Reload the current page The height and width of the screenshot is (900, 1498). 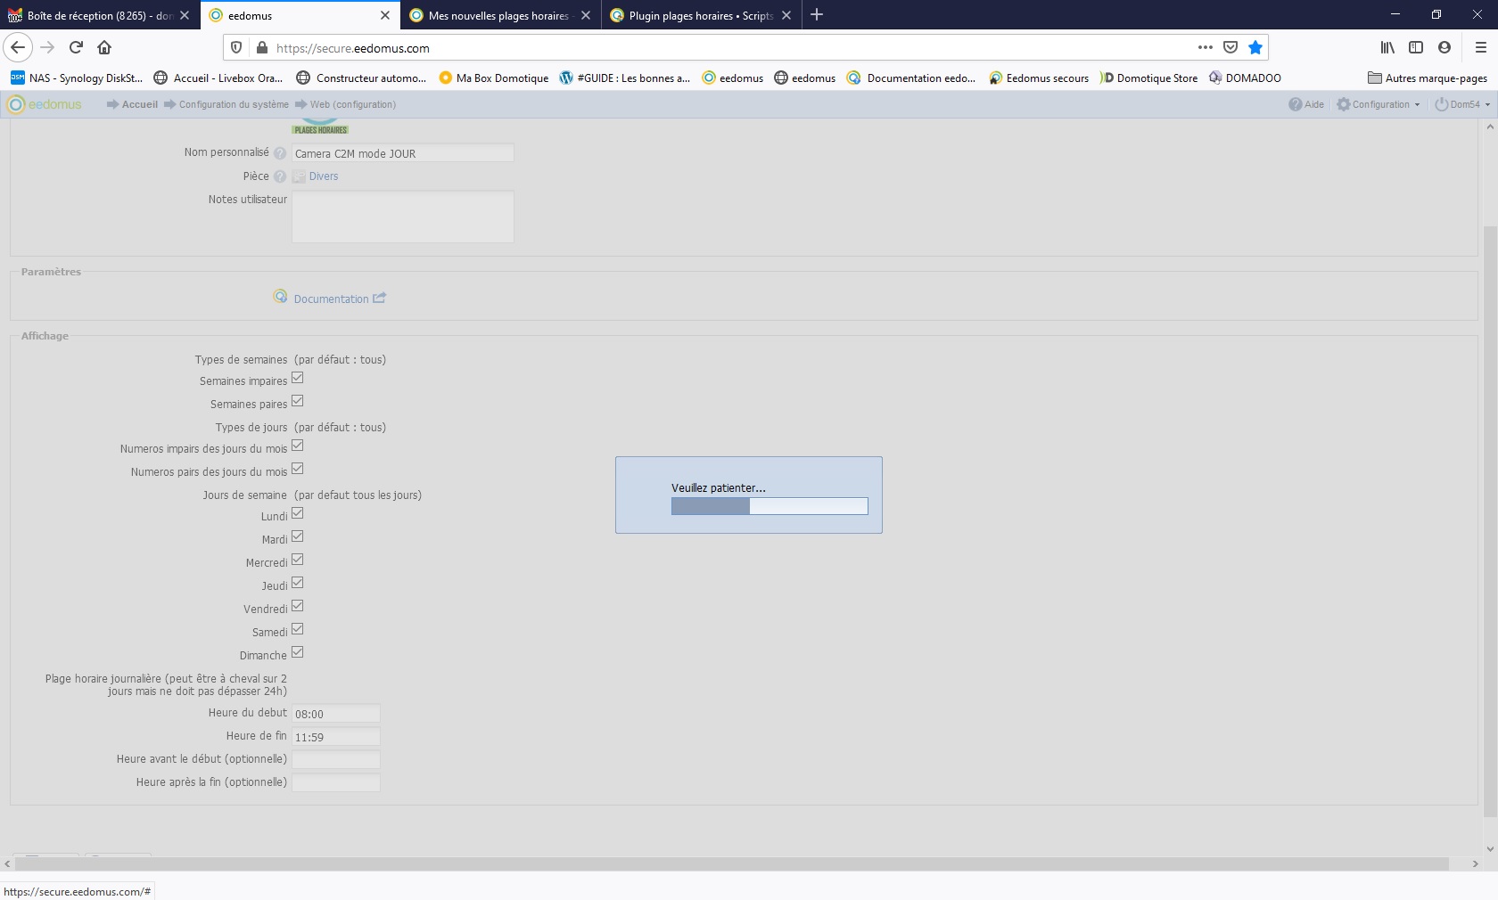[x=76, y=47]
